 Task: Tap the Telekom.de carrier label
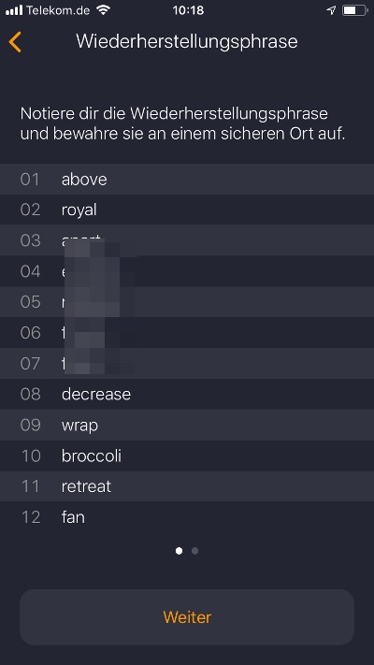pos(59,10)
